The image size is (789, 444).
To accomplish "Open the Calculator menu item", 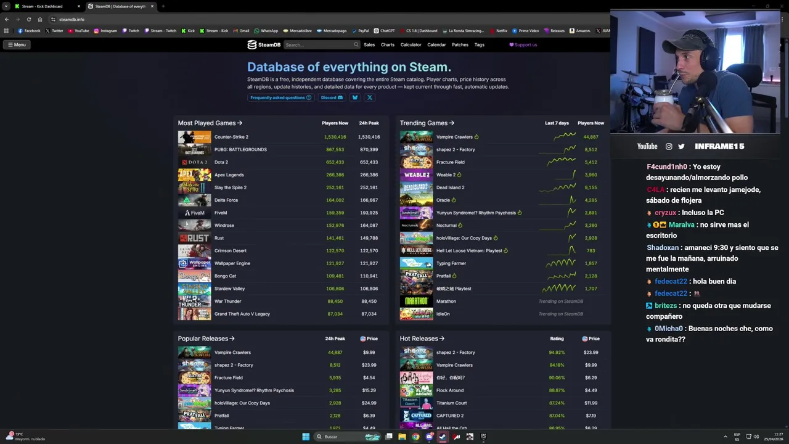I will tap(411, 44).
